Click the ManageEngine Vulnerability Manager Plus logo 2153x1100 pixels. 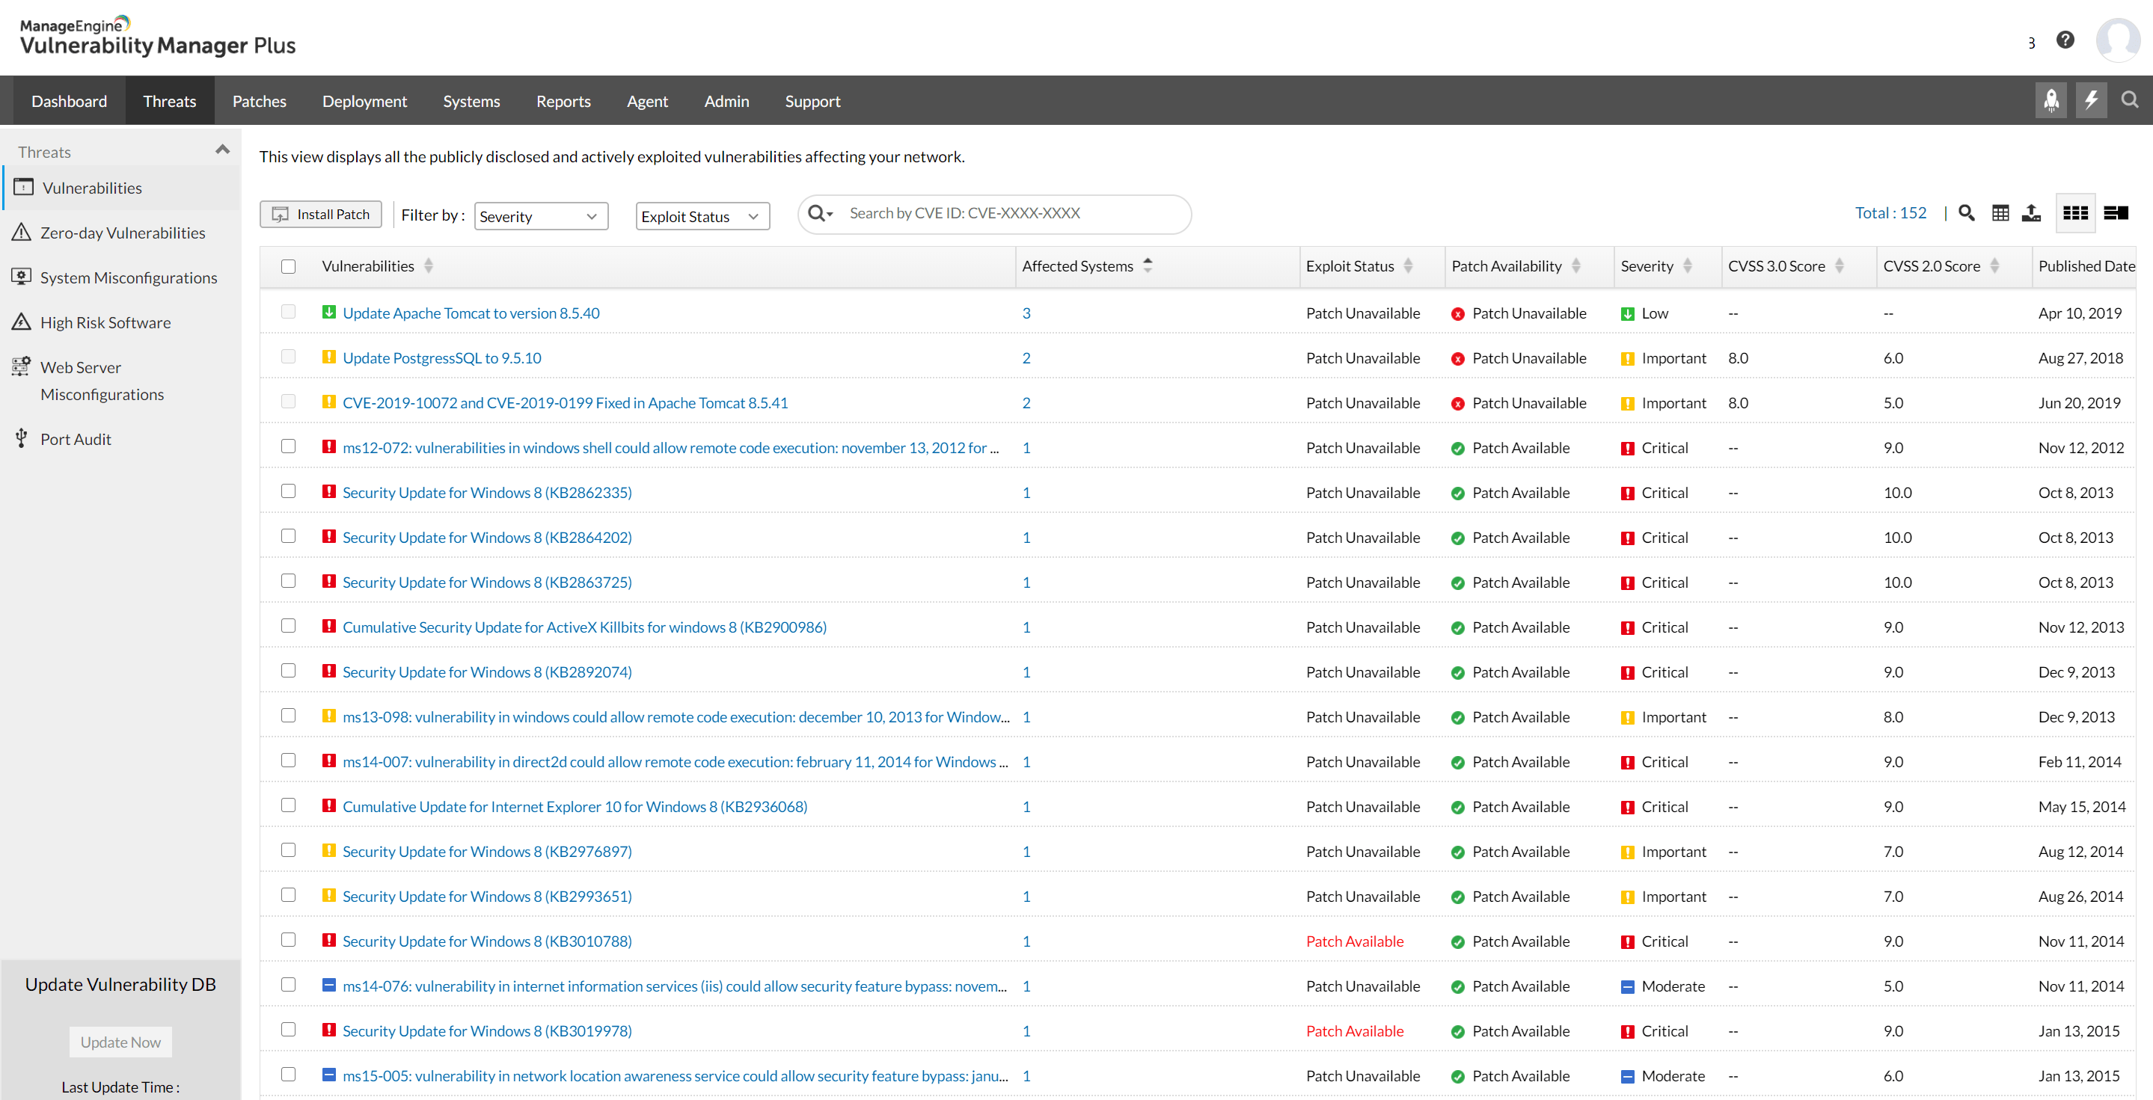pyautogui.click(x=158, y=37)
